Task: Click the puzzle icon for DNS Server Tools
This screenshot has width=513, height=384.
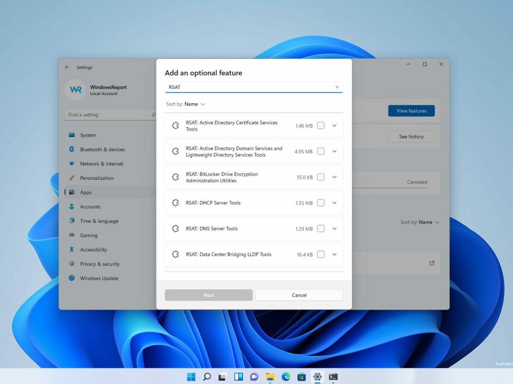Action: (x=175, y=229)
